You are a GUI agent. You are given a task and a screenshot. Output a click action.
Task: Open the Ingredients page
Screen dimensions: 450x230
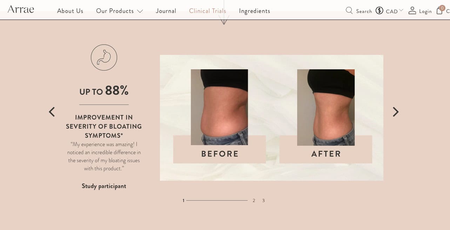[255, 11]
